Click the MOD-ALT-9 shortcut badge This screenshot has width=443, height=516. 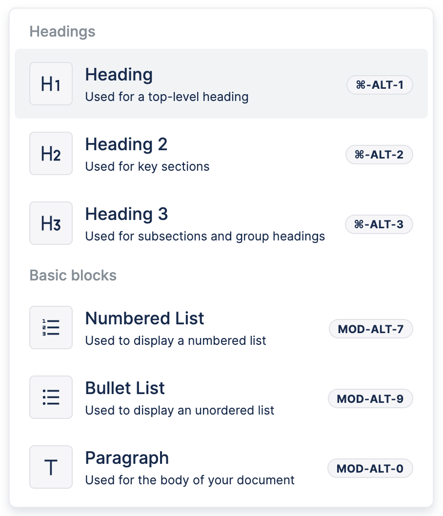click(370, 398)
